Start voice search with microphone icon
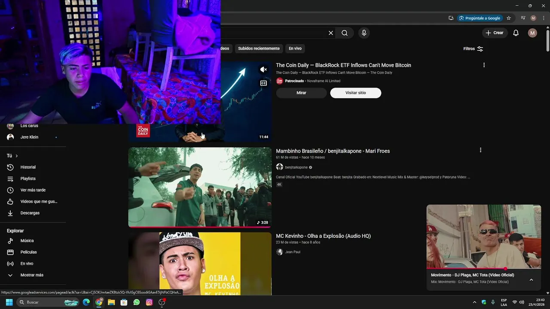Viewport: 550px width, 309px height. coord(364,33)
